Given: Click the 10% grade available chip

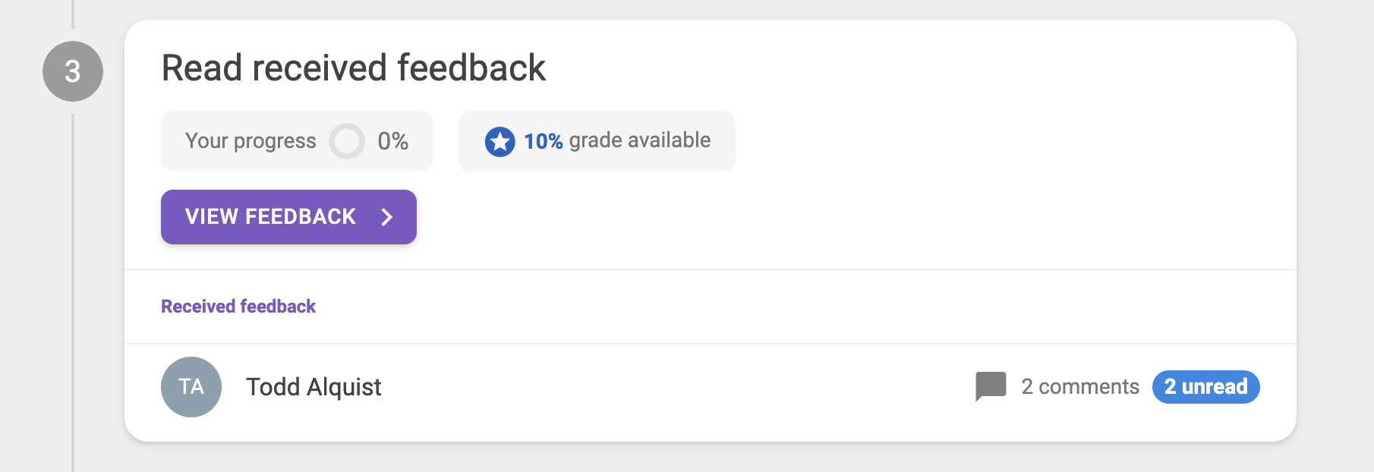Looking at the screenshot, I should coord(597,141).
